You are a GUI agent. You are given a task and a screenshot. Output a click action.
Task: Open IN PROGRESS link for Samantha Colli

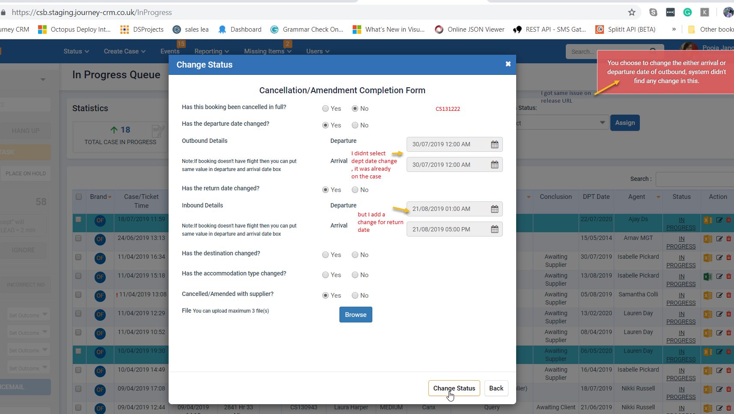(681, 299)
